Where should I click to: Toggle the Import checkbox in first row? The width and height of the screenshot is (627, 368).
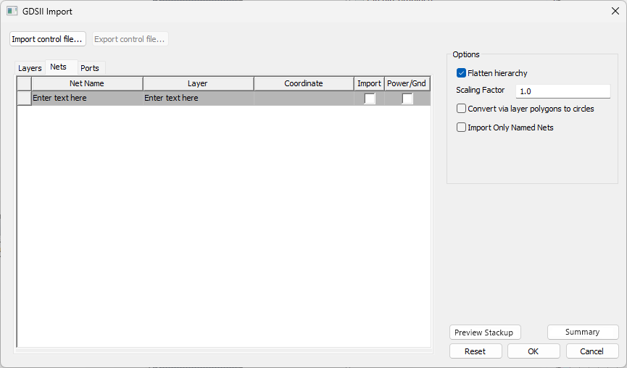pyautogui.click(x=370, y=99)
